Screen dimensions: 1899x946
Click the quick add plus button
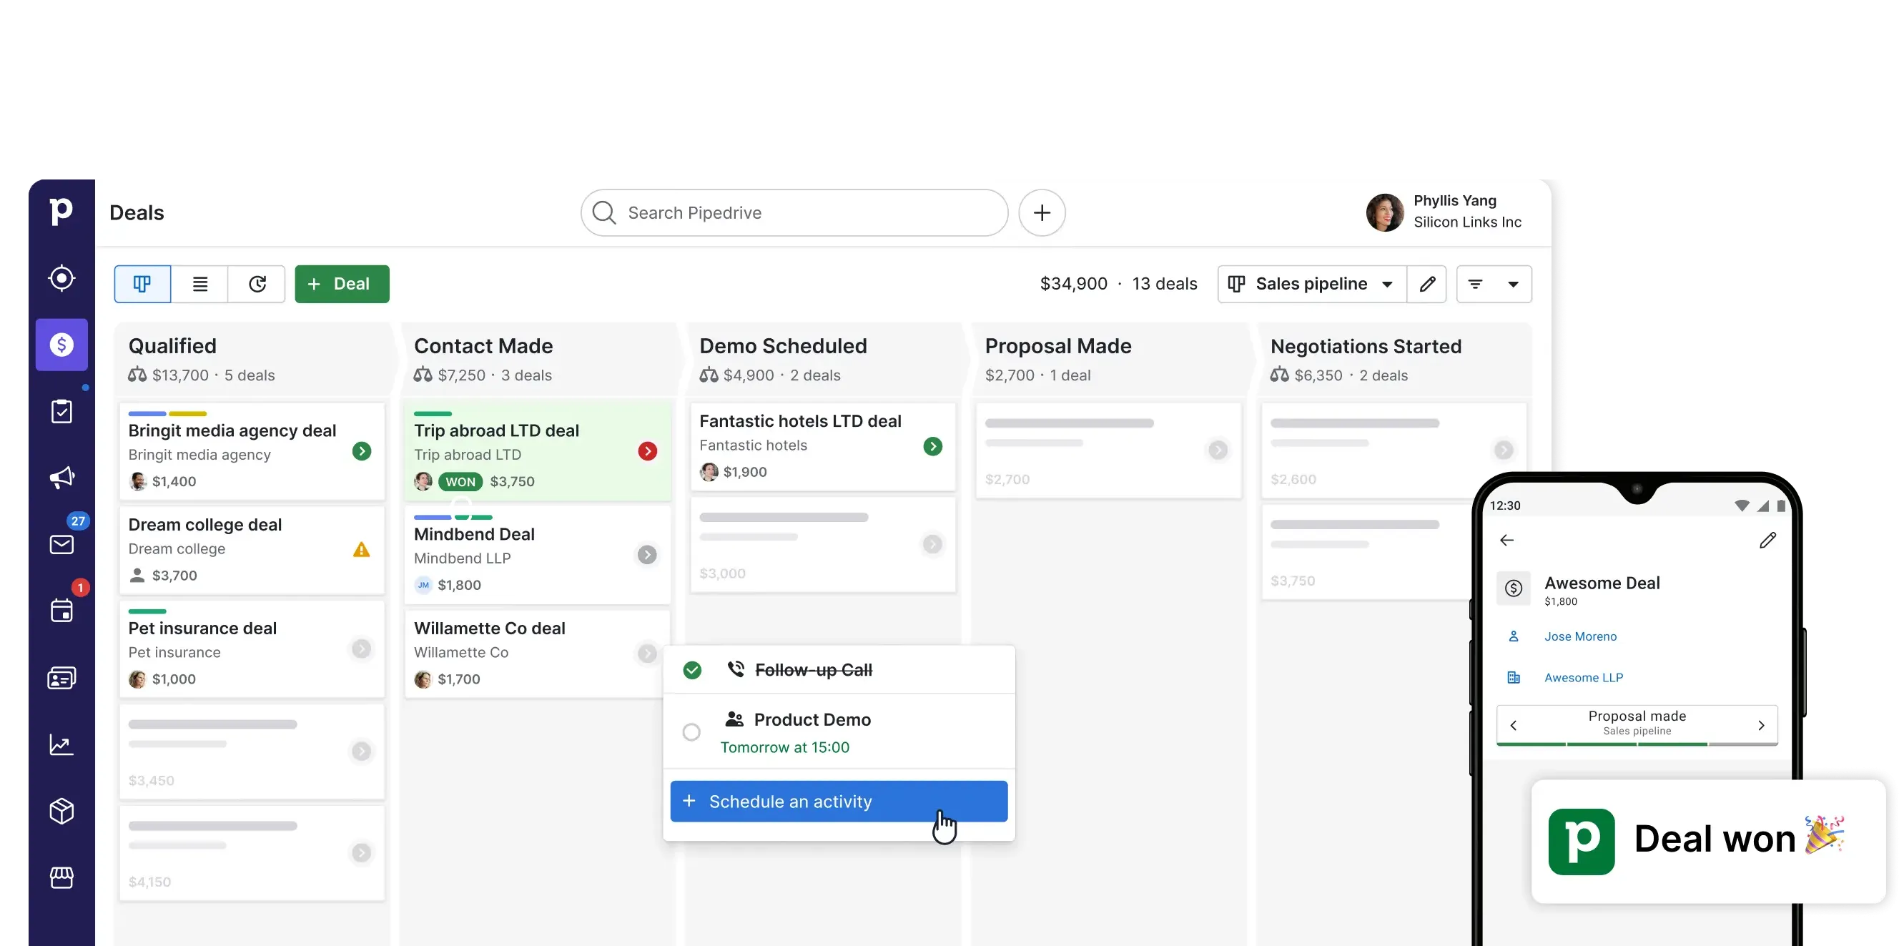tap(1041, 212)
